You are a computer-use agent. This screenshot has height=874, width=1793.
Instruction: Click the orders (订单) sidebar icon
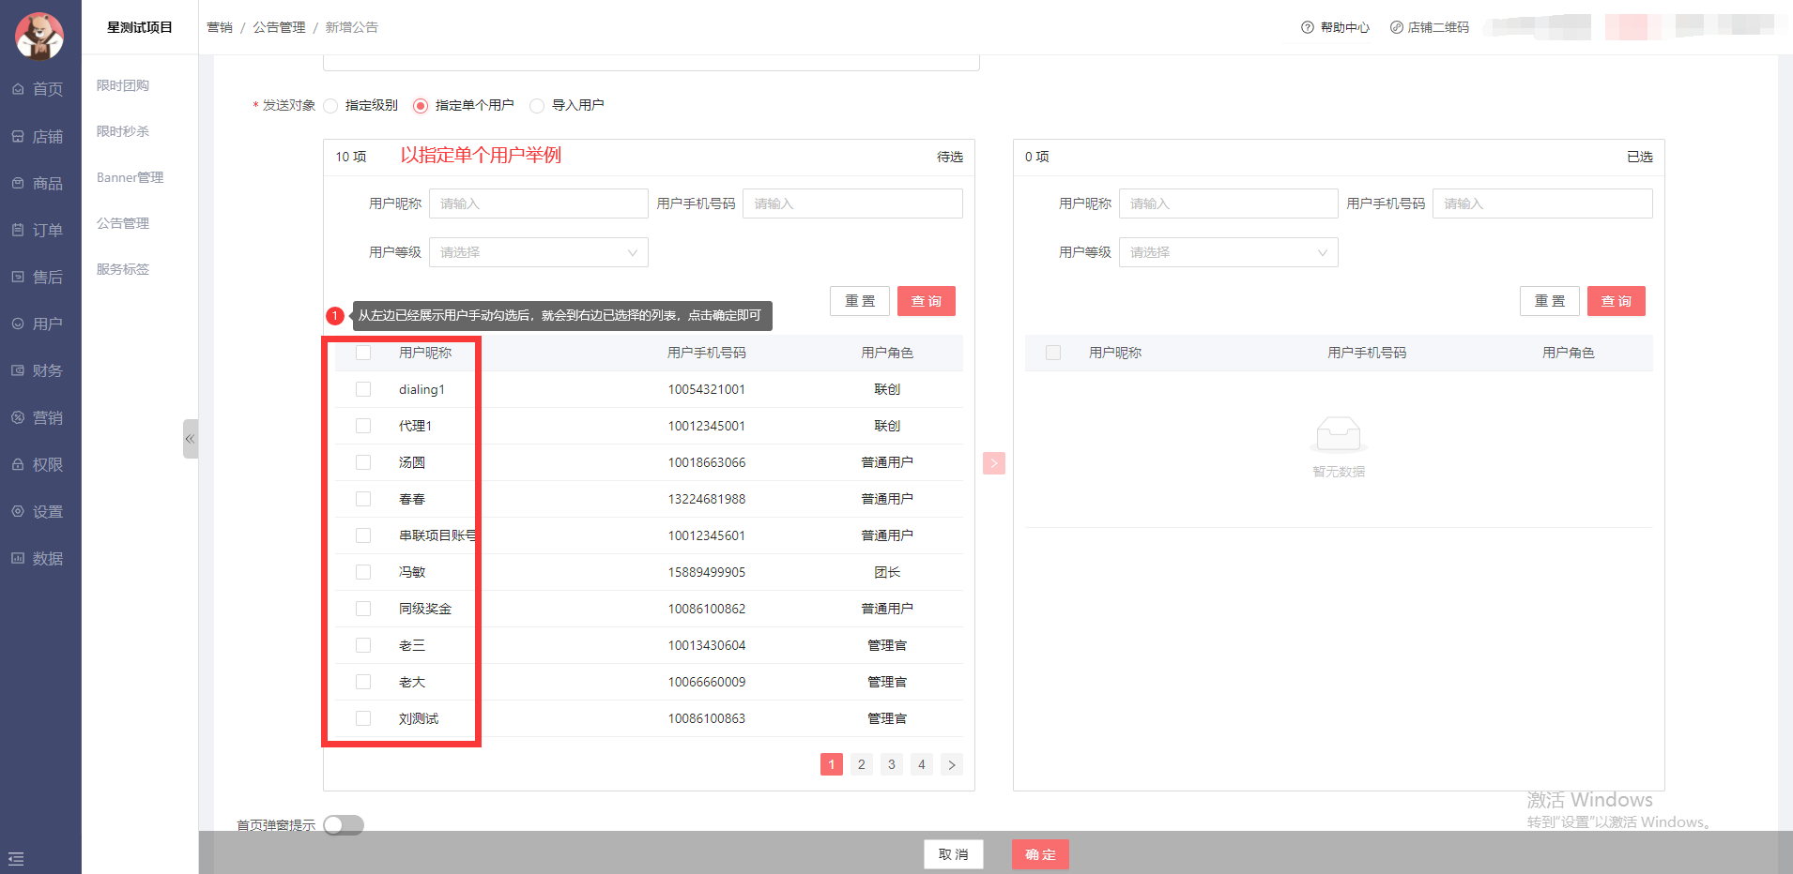tap(18, 230)
